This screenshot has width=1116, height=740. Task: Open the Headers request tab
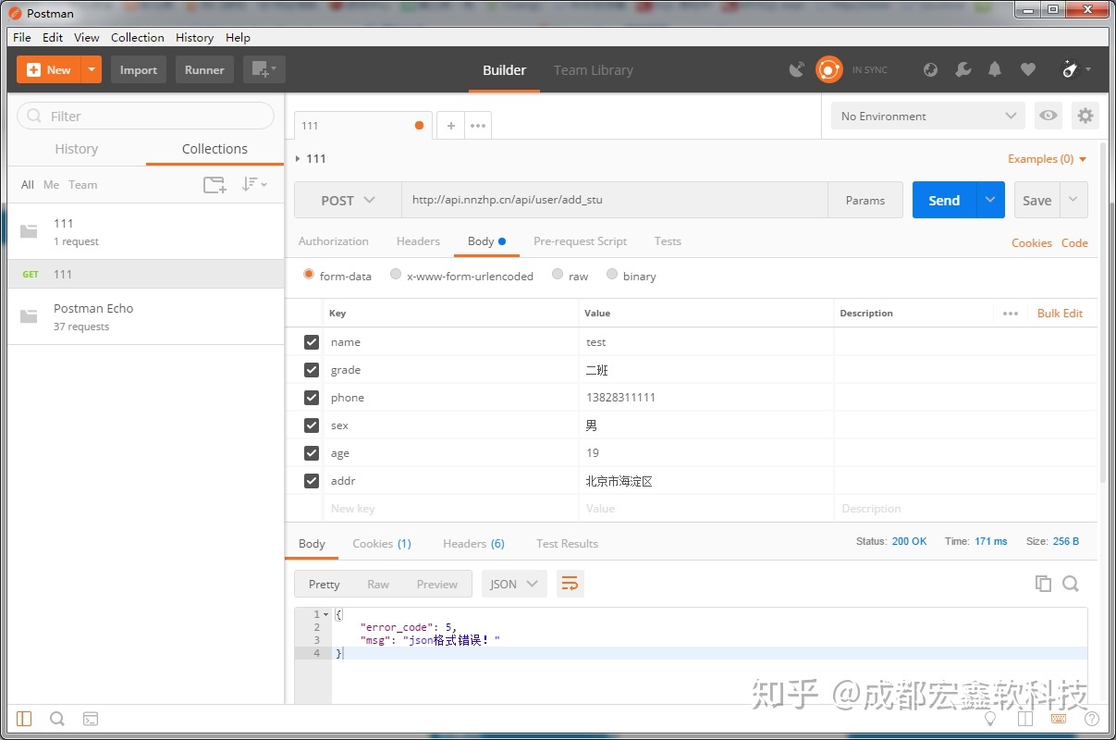[x=418, y=241]
